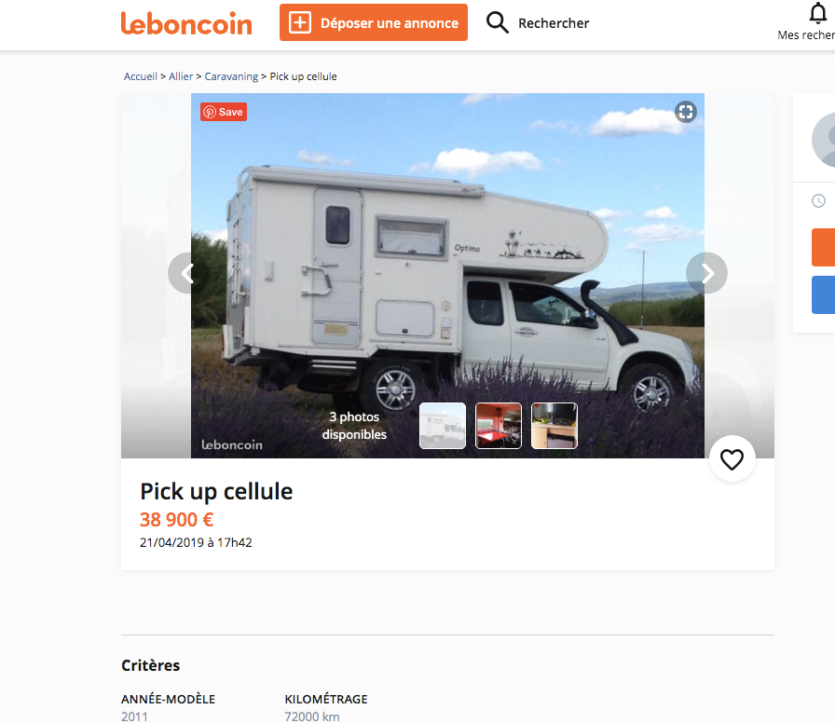The height and width of the screenshot is (723, 835).
Task: Open the search magnifier icon
Action: point(498,22)
